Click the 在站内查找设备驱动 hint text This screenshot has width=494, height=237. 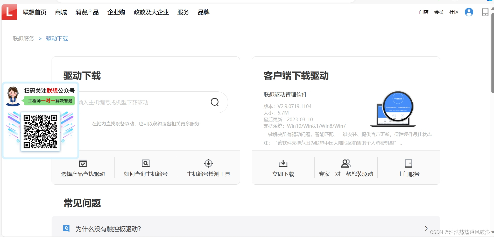pos(146,124)
